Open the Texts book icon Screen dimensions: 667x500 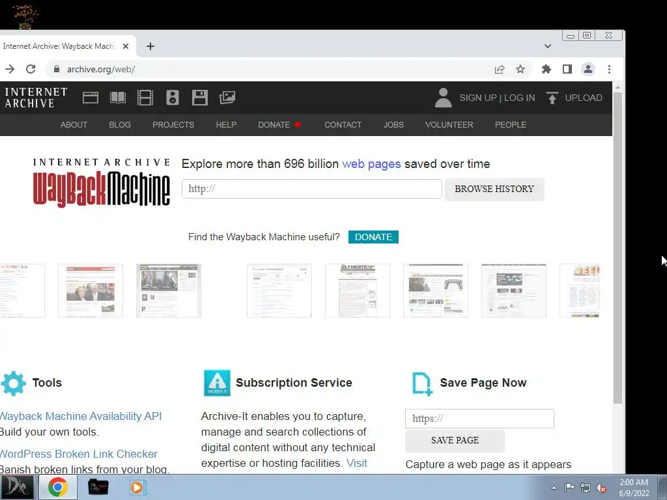(118, 98)
